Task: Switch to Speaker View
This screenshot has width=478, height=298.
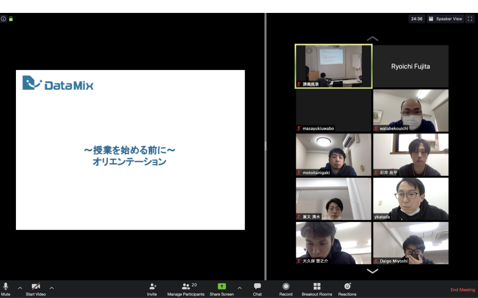Action: click(x=445, y=19)
